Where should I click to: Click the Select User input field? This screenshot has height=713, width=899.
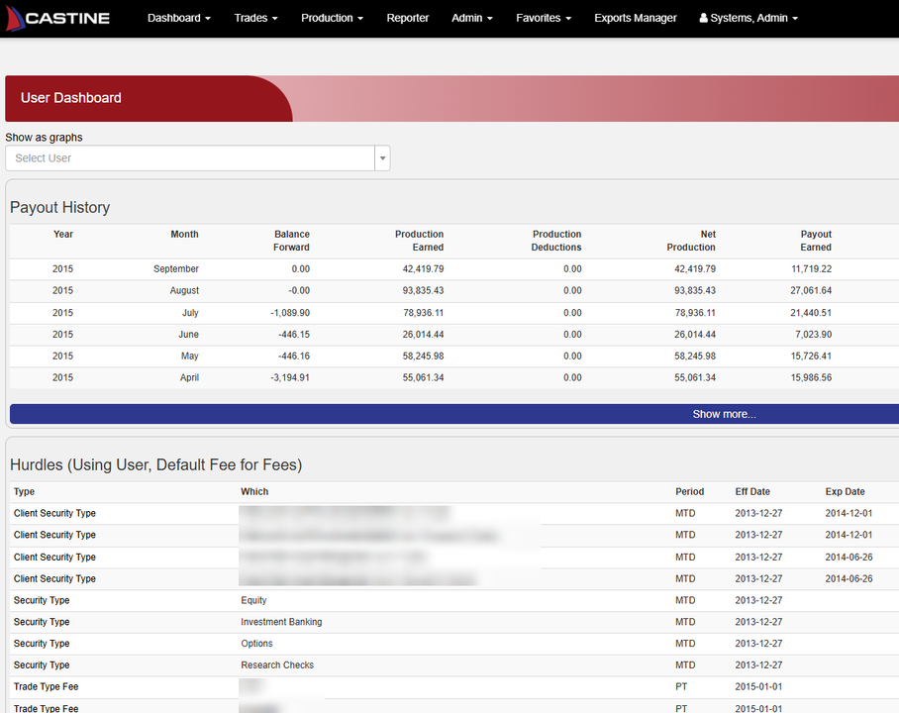190,158
